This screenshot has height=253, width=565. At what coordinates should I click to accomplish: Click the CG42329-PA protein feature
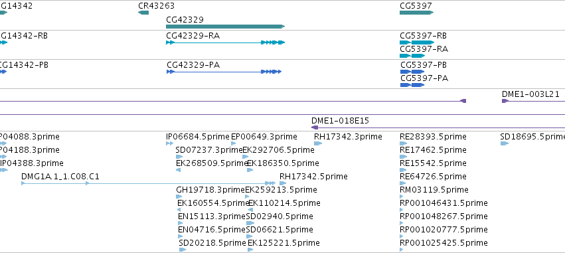tap(224, 72)
